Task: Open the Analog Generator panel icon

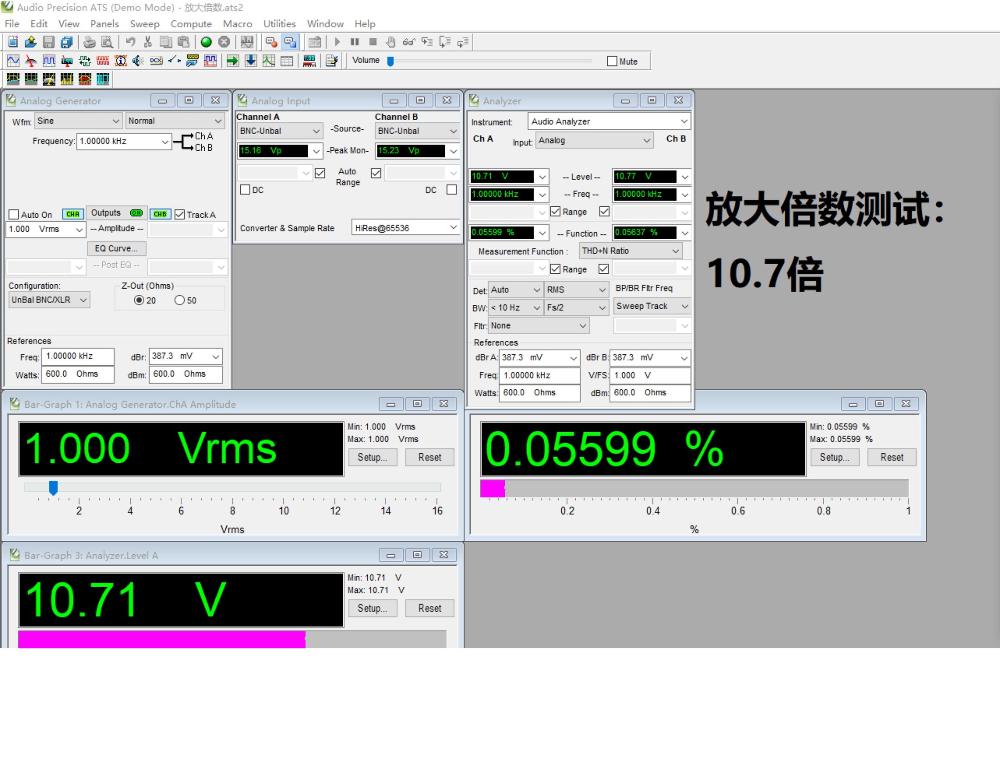Action: (x=13, y=60)
